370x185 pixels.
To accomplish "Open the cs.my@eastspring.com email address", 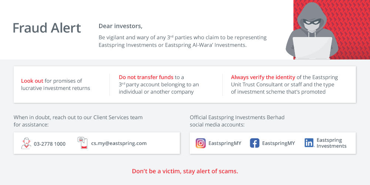I will click(x=119, y=143).
